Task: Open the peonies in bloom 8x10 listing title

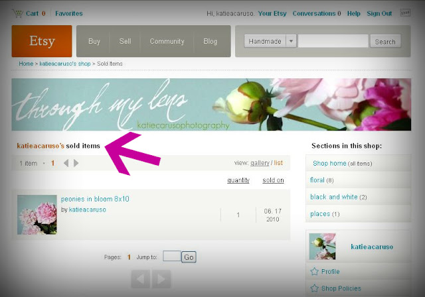Action: tap(95, 199)
